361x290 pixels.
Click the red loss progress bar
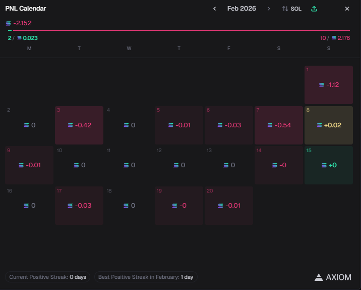point(182,30)
